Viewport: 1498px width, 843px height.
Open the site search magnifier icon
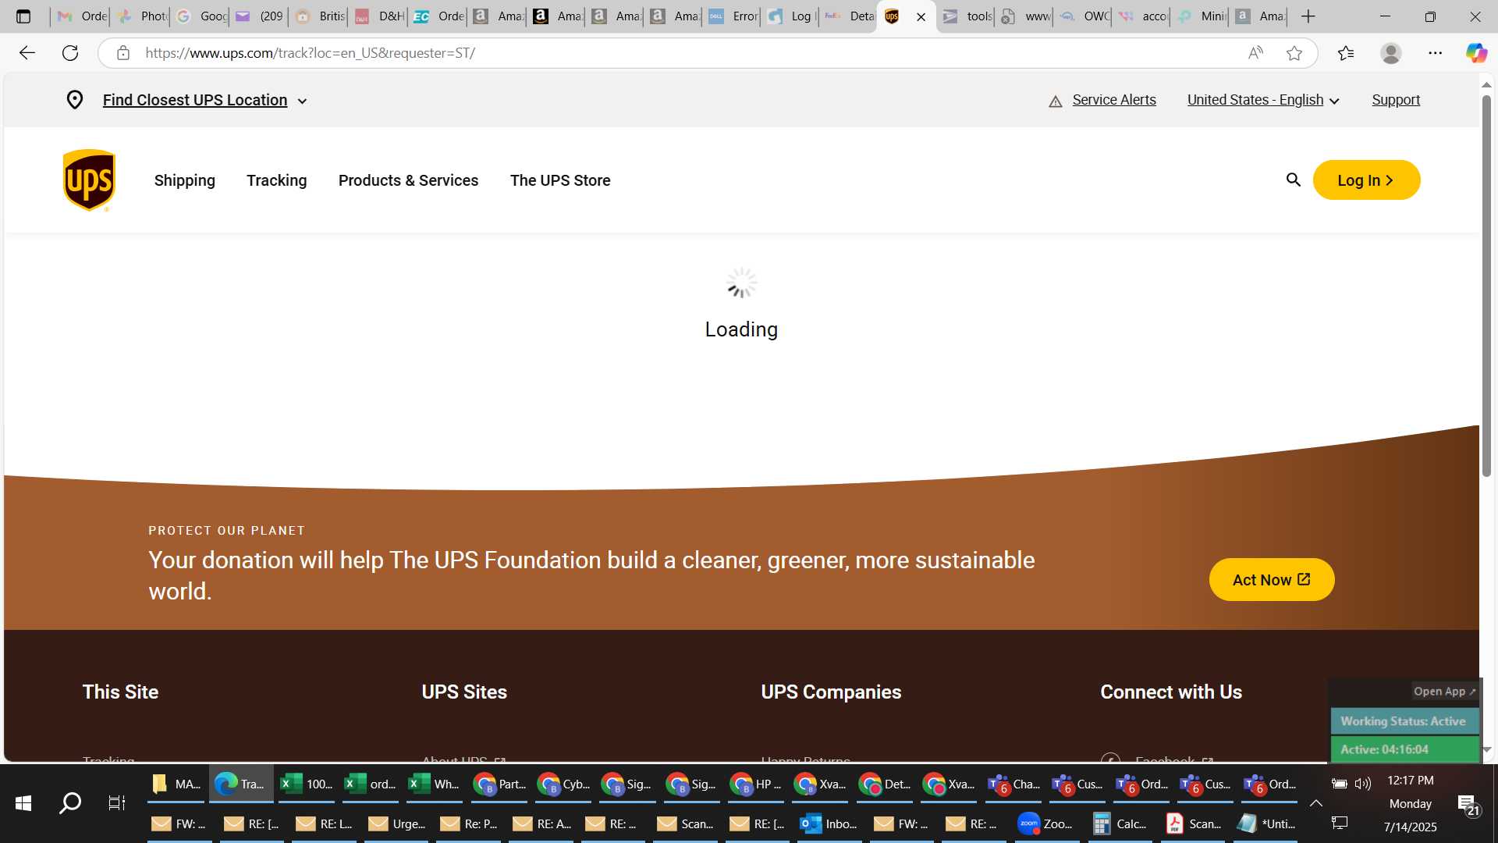(x=1293, y=180)
